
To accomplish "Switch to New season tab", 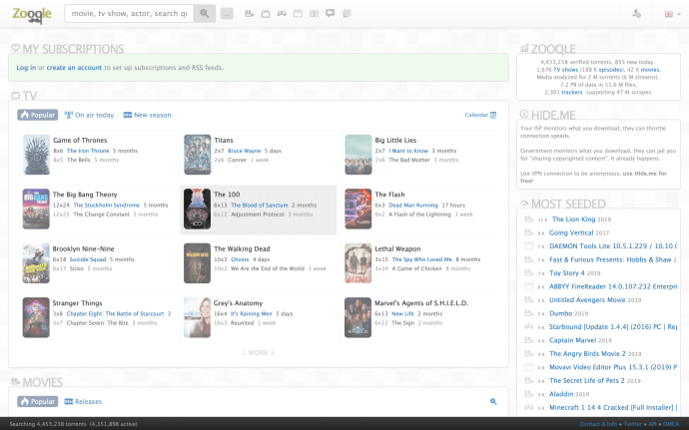I will tap(147, 115).
